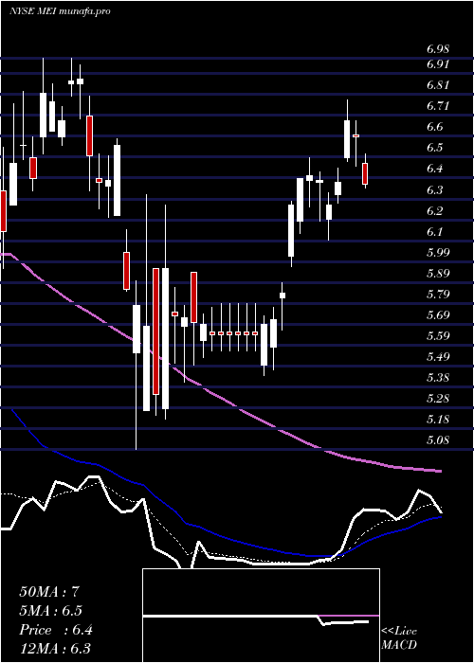Click the 5MA : 6.5 indicator text
This screenshot has height=663, width=474.
pos(51,611)
